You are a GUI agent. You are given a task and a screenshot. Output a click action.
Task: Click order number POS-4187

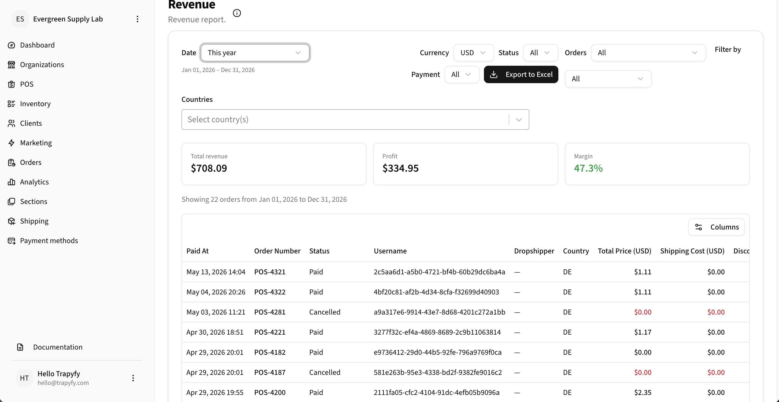coord(270,373)
